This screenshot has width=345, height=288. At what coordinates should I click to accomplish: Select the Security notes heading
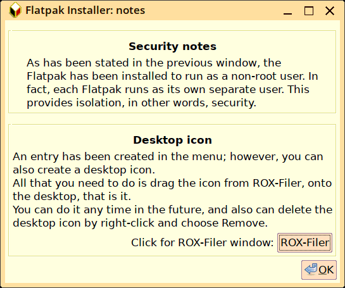pyautogui.click(x=172, y=46)
